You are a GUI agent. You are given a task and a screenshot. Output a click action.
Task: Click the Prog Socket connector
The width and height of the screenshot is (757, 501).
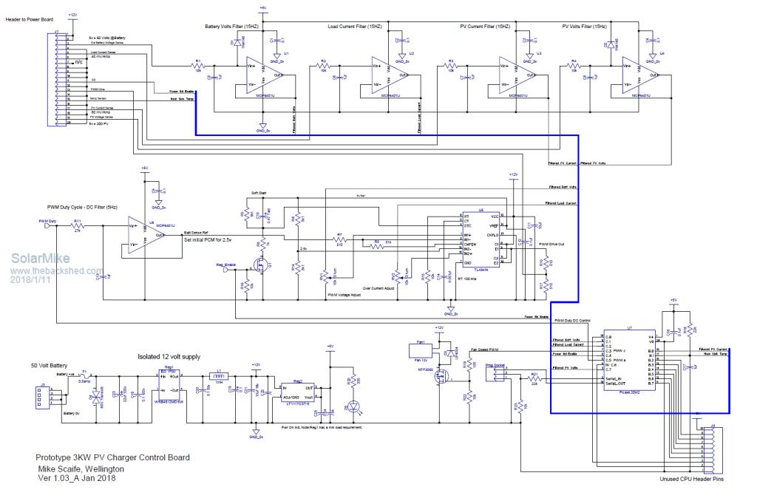tap(495, 375)
